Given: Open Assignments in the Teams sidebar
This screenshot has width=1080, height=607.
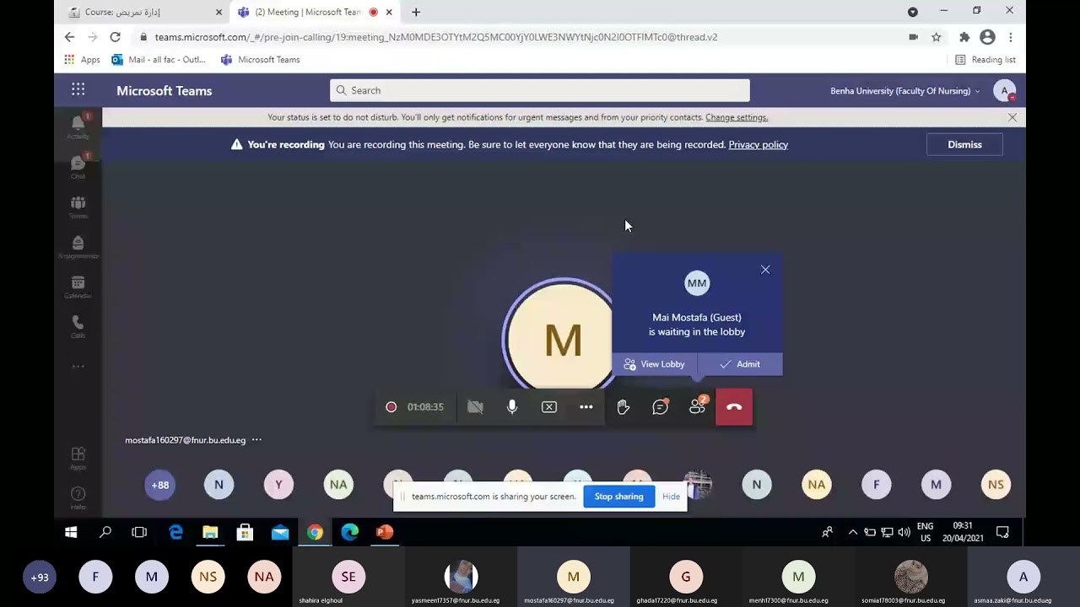Looking at the screenshot, I should (x=78, y=246).
